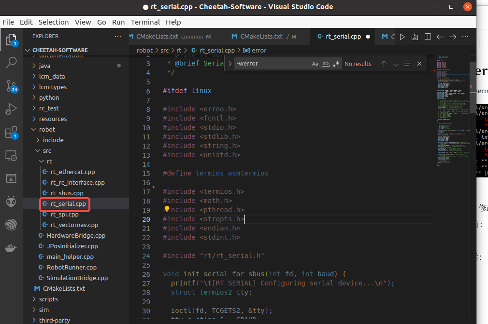488x324 pixels.
Task: Expand the python folder
Action: pos(49,97)
